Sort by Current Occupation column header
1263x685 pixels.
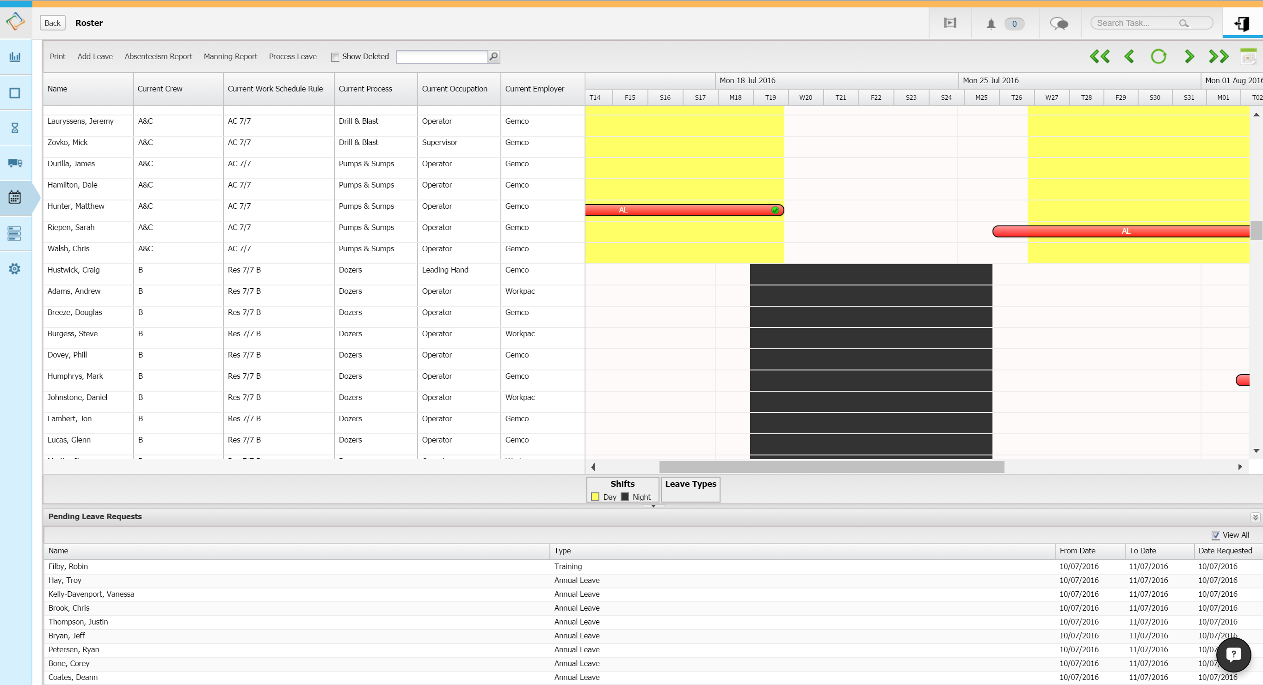point(459,89)
